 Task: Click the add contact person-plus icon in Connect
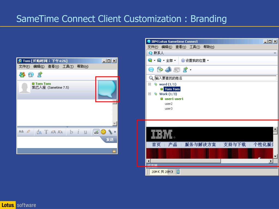tap(185, 70)
